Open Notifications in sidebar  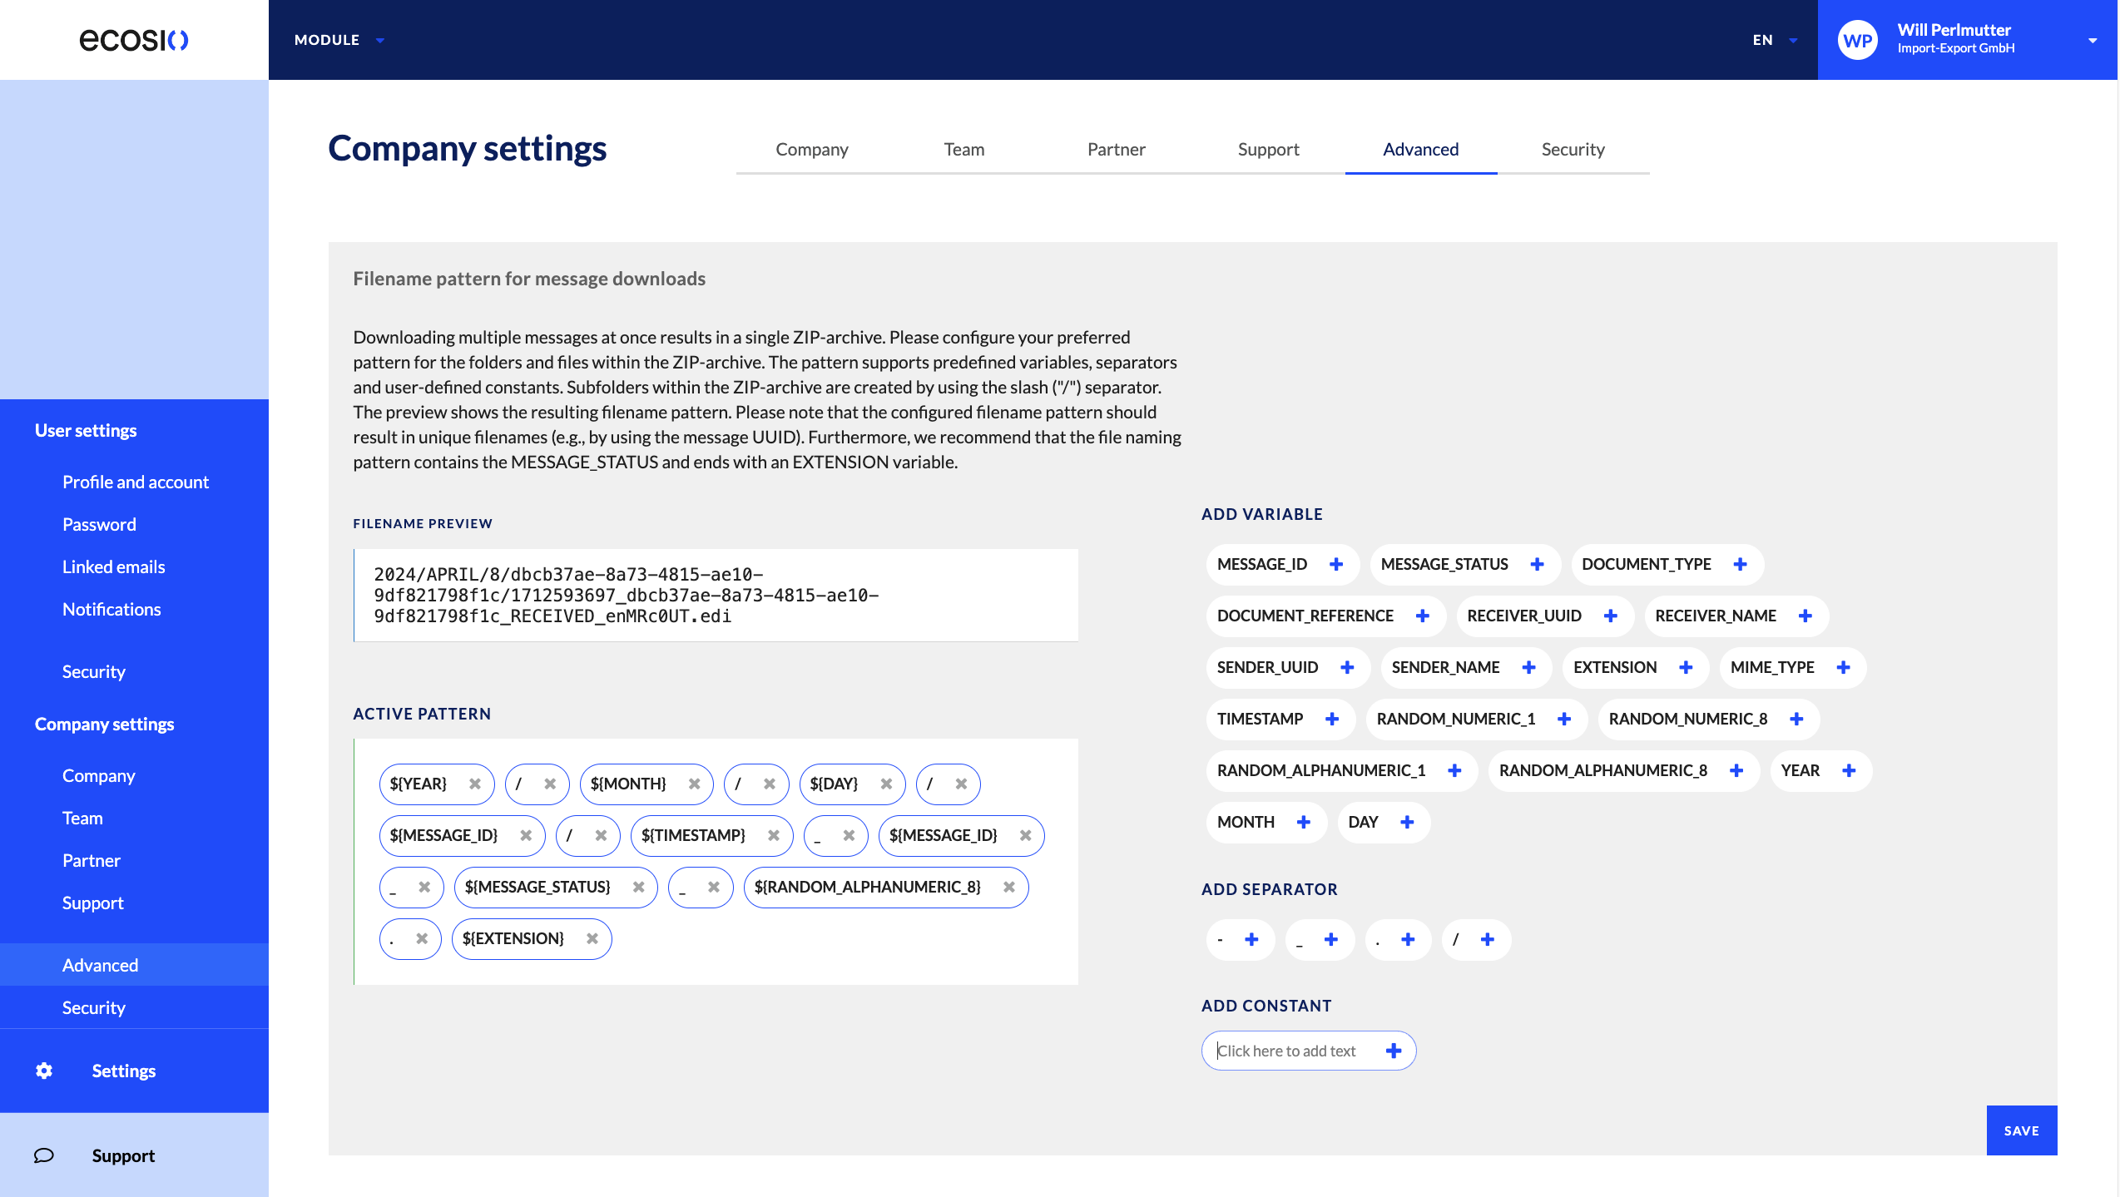[111, 609]
